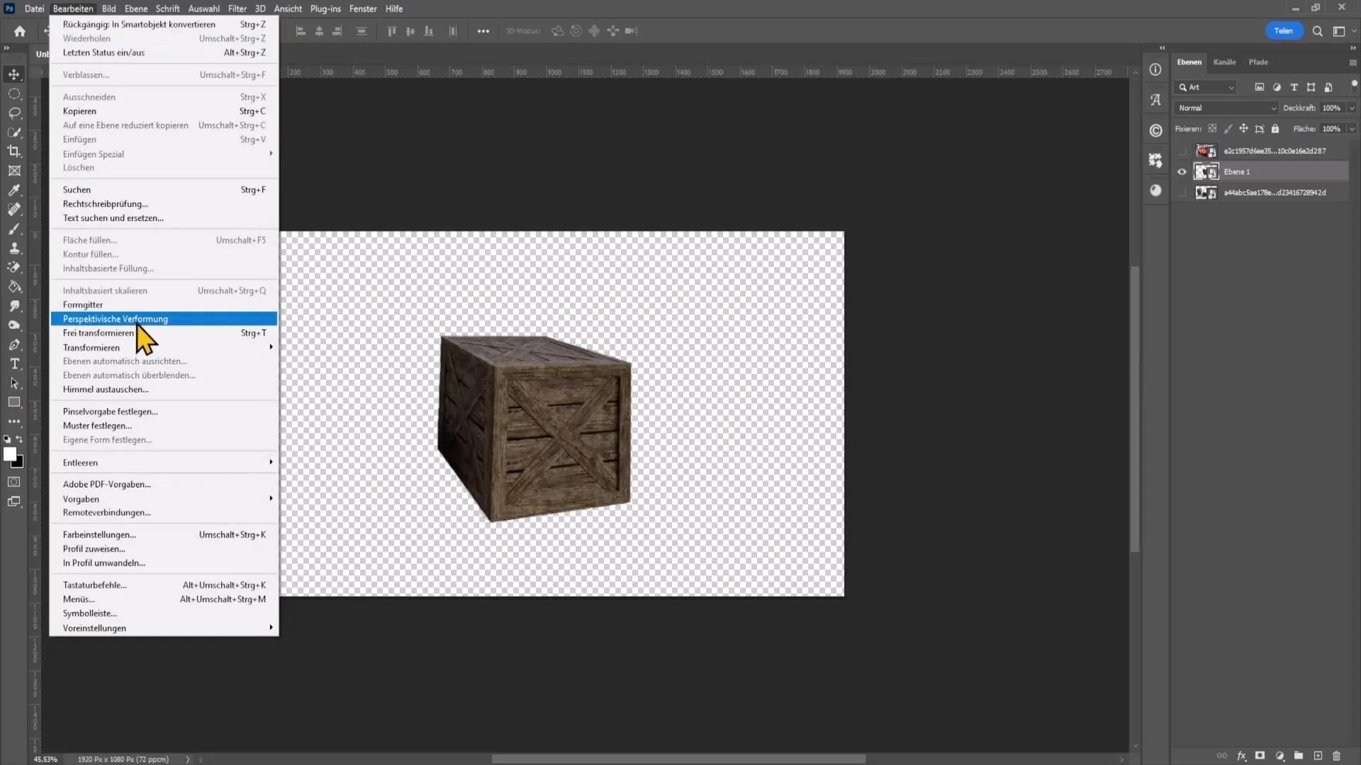Click the search magnifier icon top right
The height and width of the screenshot is (765, 1361).
(1317, 31)
